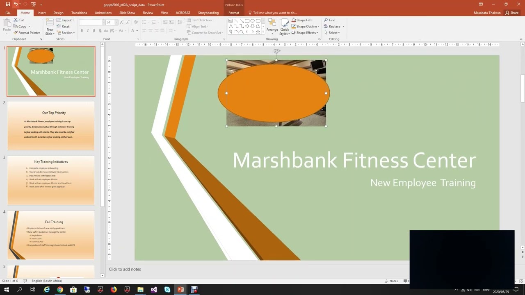Collapse the ribbon
525x295 pixels.
[x=521, y=39]
